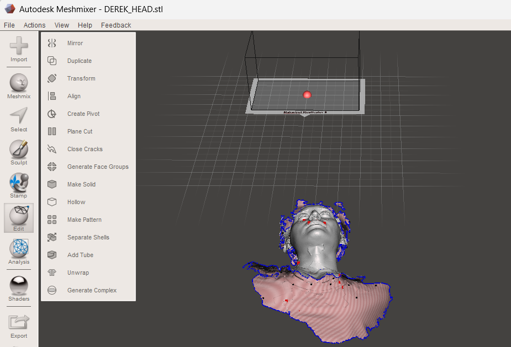
Task: Open the Actions menu
Action: (x=34, y=25)
